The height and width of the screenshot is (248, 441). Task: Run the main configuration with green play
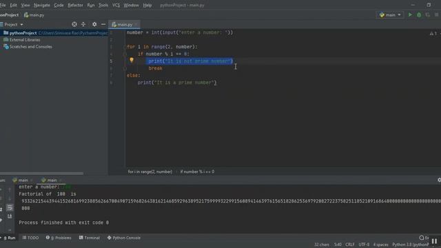click(x=410, y=14)
